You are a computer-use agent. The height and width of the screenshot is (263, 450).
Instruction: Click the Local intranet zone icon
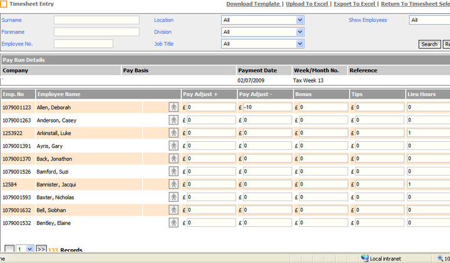365,259
